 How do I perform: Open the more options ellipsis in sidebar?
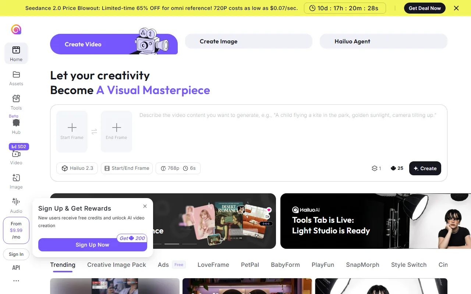coord(16,281)
